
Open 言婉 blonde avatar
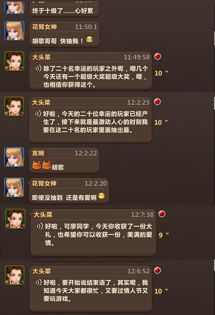pyautogui.click(x=14, y=157)
